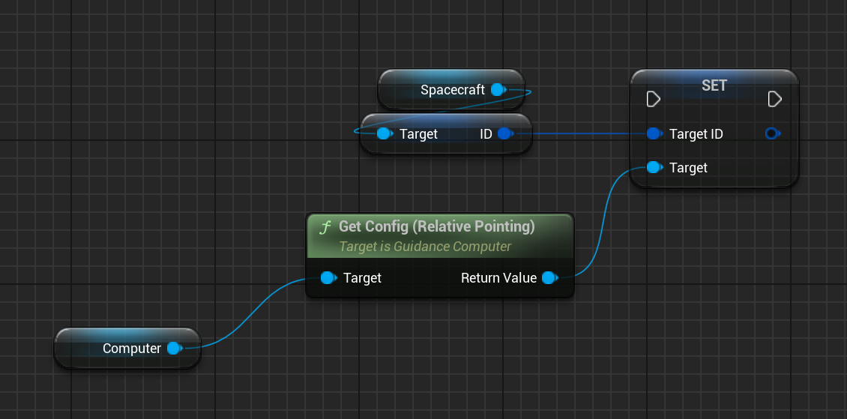The width and height of the screenshot is (847, 419).
Task: Select the Spacecraft variable node
Action: pyautogui.click(x=452, y=90)
